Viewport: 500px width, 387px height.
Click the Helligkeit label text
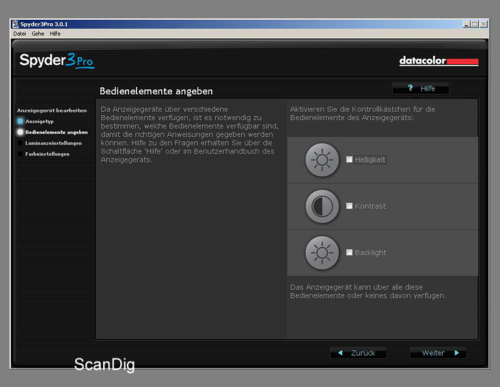[370, 160]
